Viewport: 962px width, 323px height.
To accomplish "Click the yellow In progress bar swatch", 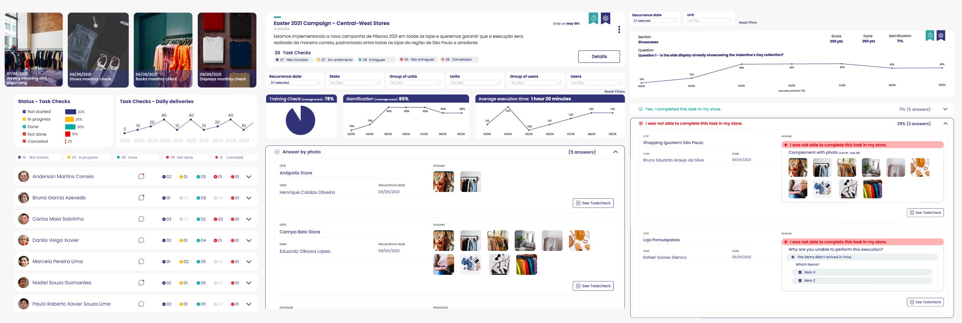I will click(x=69, y=119).
